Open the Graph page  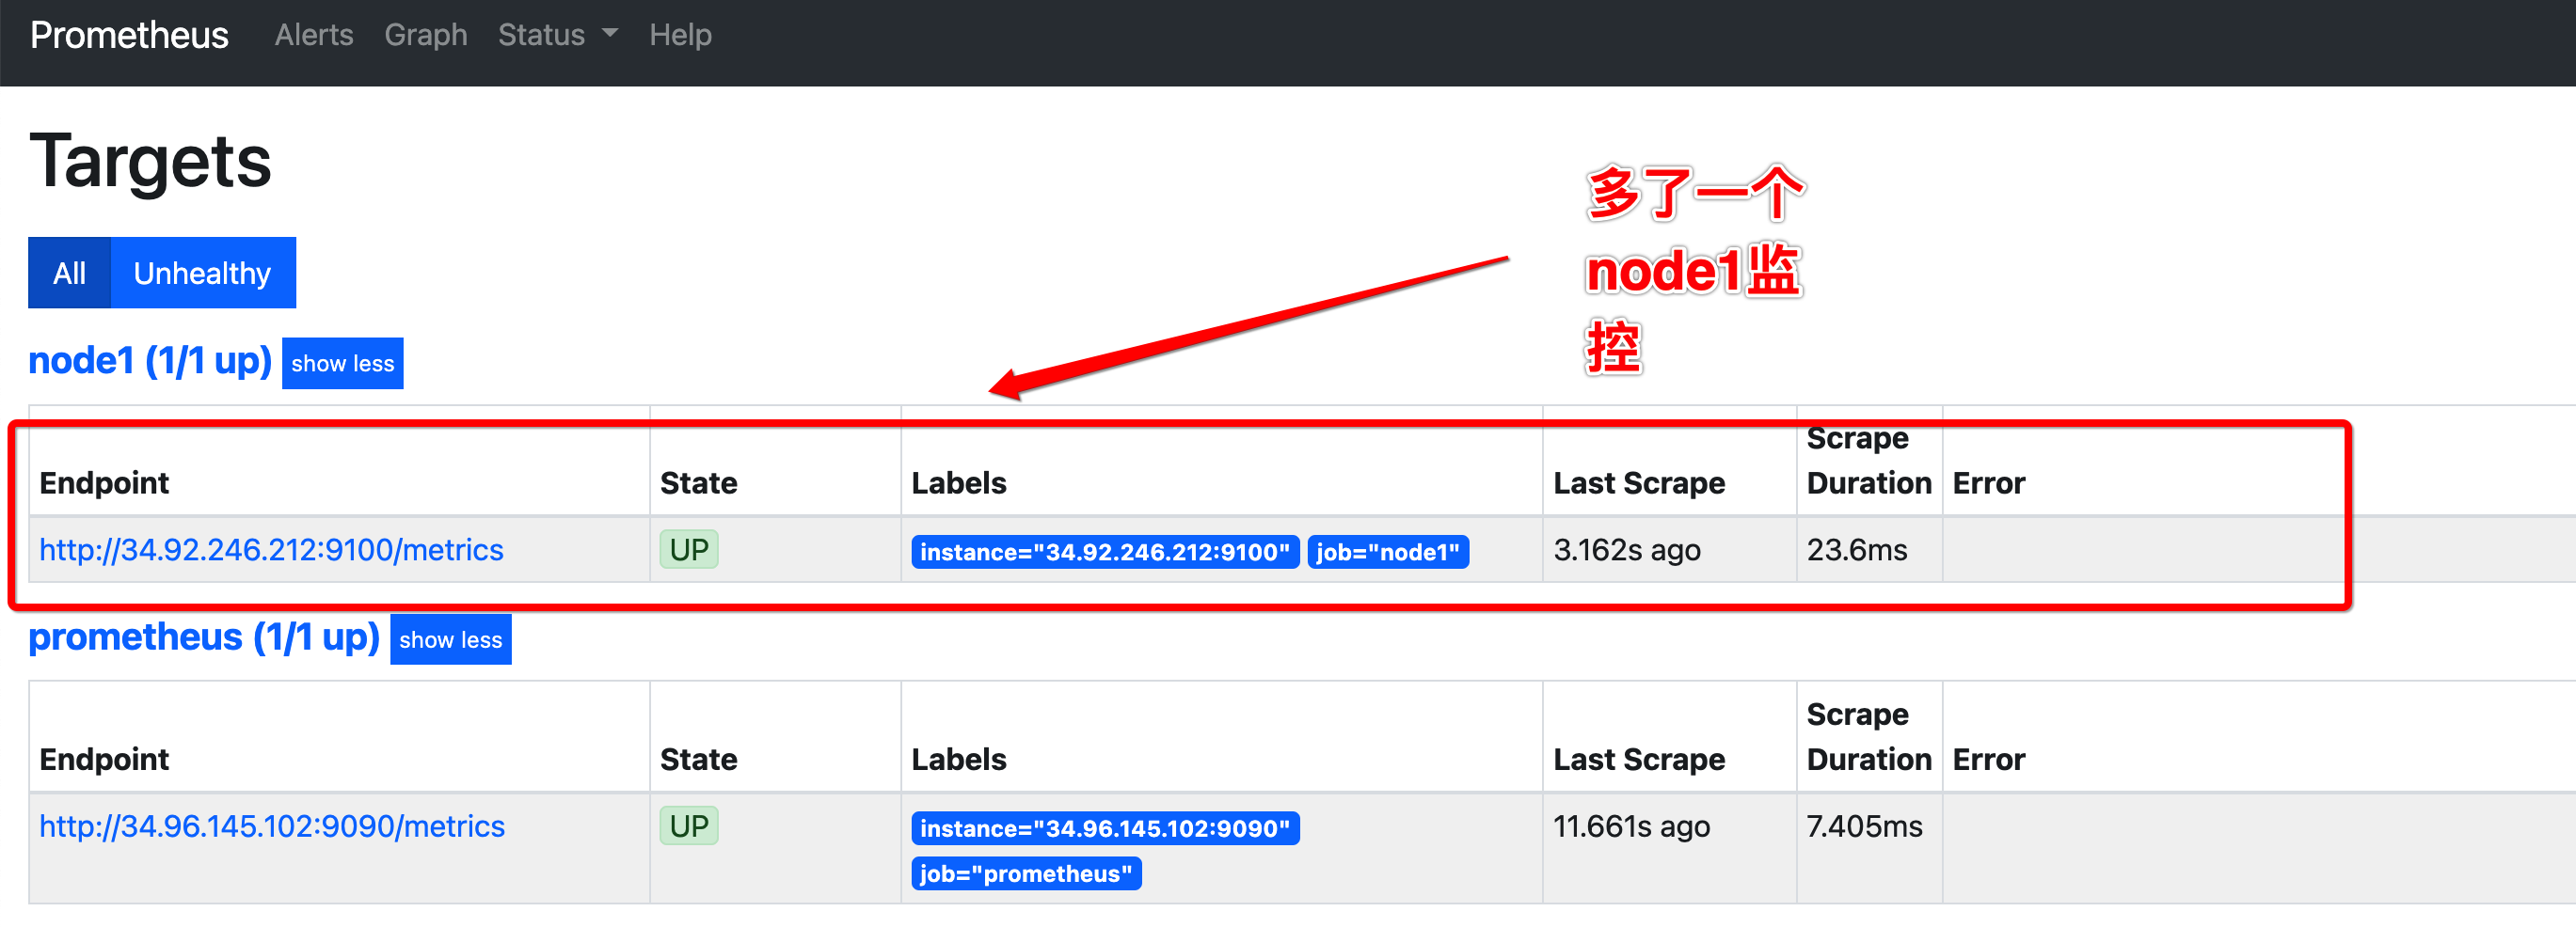426,35
